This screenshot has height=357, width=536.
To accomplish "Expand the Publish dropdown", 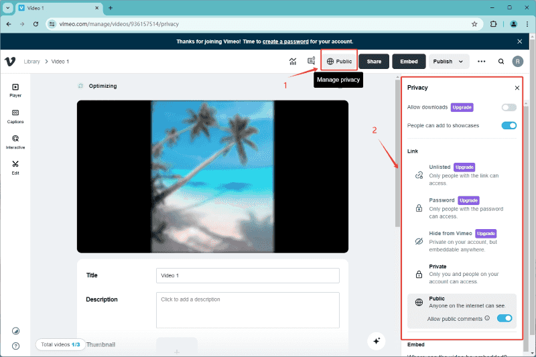I will pyautogui.click(x=448, y=62).
